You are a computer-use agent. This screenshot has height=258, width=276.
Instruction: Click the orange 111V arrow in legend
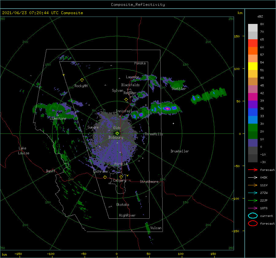253,185
